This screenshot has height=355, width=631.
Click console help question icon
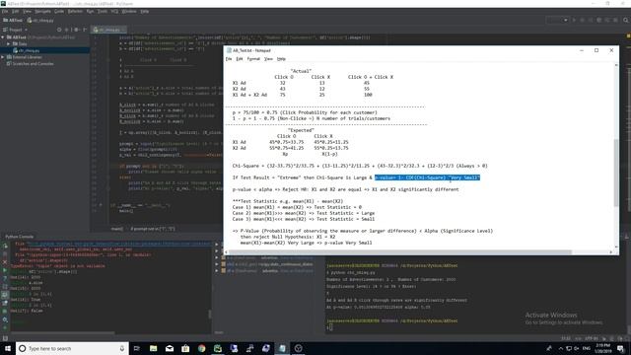coord(5,278)
